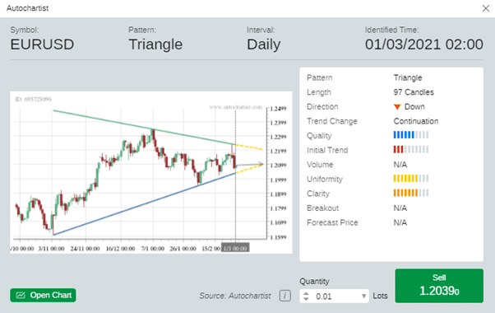495x313 pixels.
Task: Open the EURUSD chart with Open Chart
Action: [x=43, y=295]
